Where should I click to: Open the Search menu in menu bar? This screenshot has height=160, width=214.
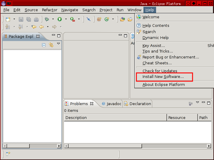point(89,10)
